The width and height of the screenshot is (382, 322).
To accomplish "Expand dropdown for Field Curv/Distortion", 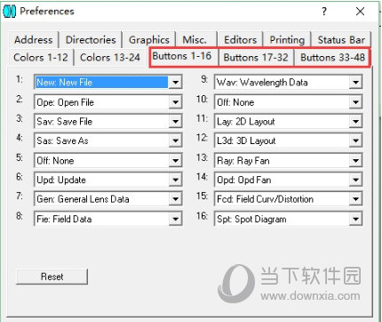I will [355, 199].
